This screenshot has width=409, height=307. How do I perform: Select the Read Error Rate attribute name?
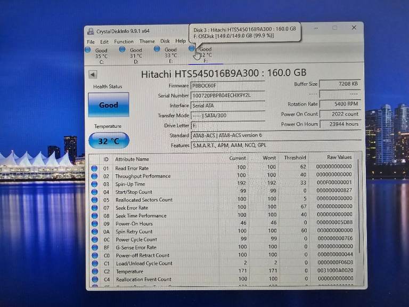pos(132,168)
